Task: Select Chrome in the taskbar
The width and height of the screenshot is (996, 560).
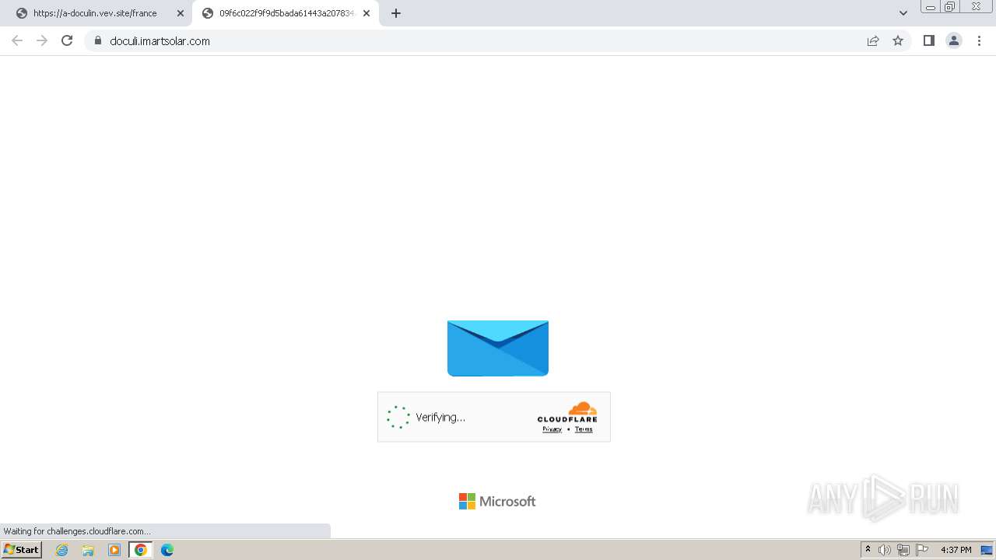Action: [141, 550]
